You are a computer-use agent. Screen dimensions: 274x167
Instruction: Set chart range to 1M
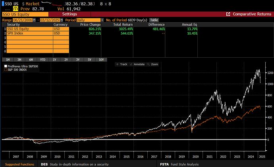click(8, 59)
